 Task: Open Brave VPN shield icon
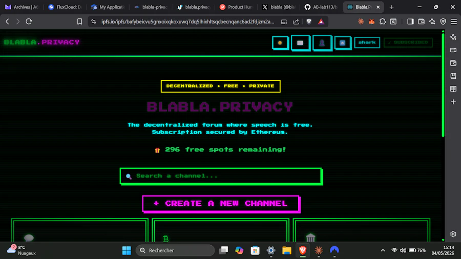coord(443,21)
